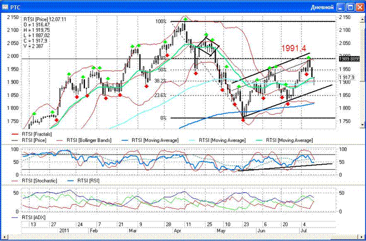Click the green fractal marker below 1991,4

[309, 57]
